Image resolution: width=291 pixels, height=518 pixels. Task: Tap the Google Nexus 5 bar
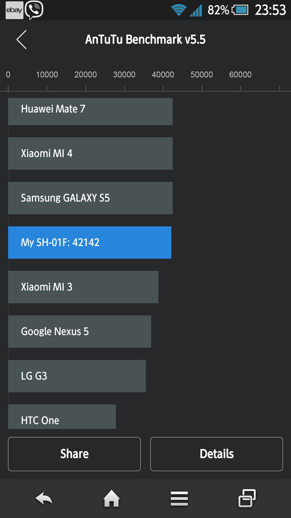pyautogui.click(x=79, y=332)
